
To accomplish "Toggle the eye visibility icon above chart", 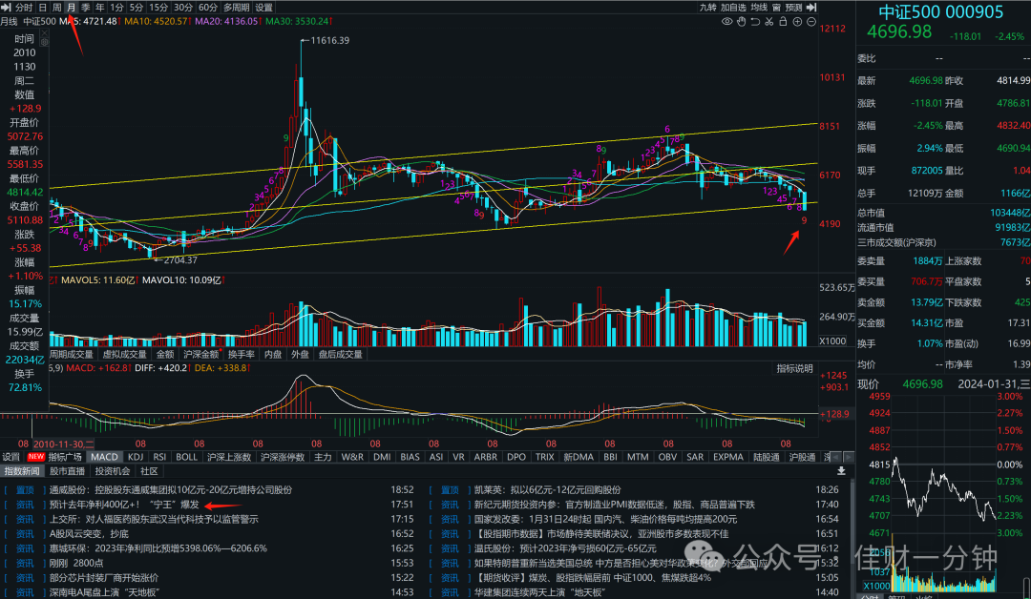I will click(727, 22).
